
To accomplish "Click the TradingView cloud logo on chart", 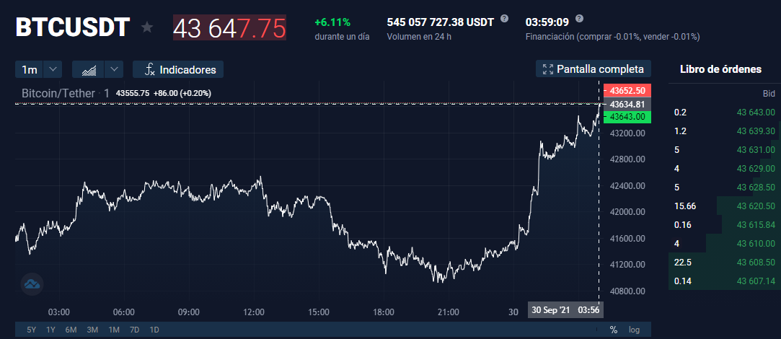I will (x=32, y=284).
